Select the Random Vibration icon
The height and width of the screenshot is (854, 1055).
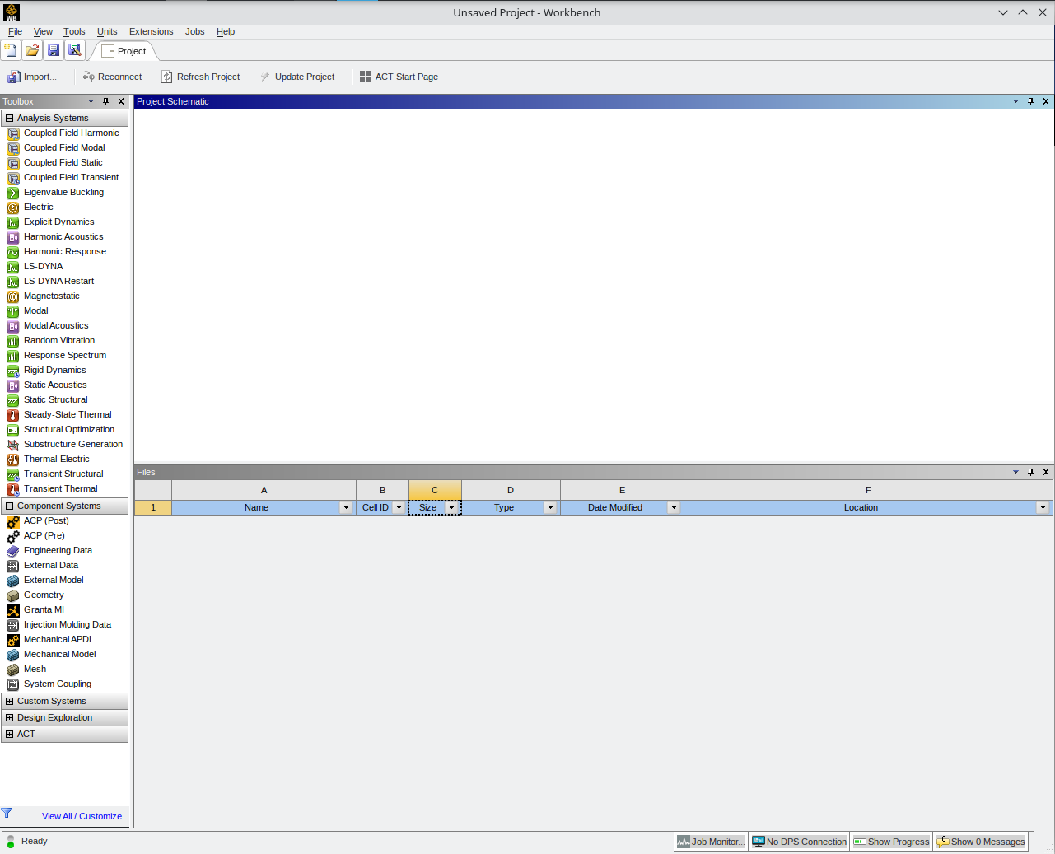pos(13,341)
